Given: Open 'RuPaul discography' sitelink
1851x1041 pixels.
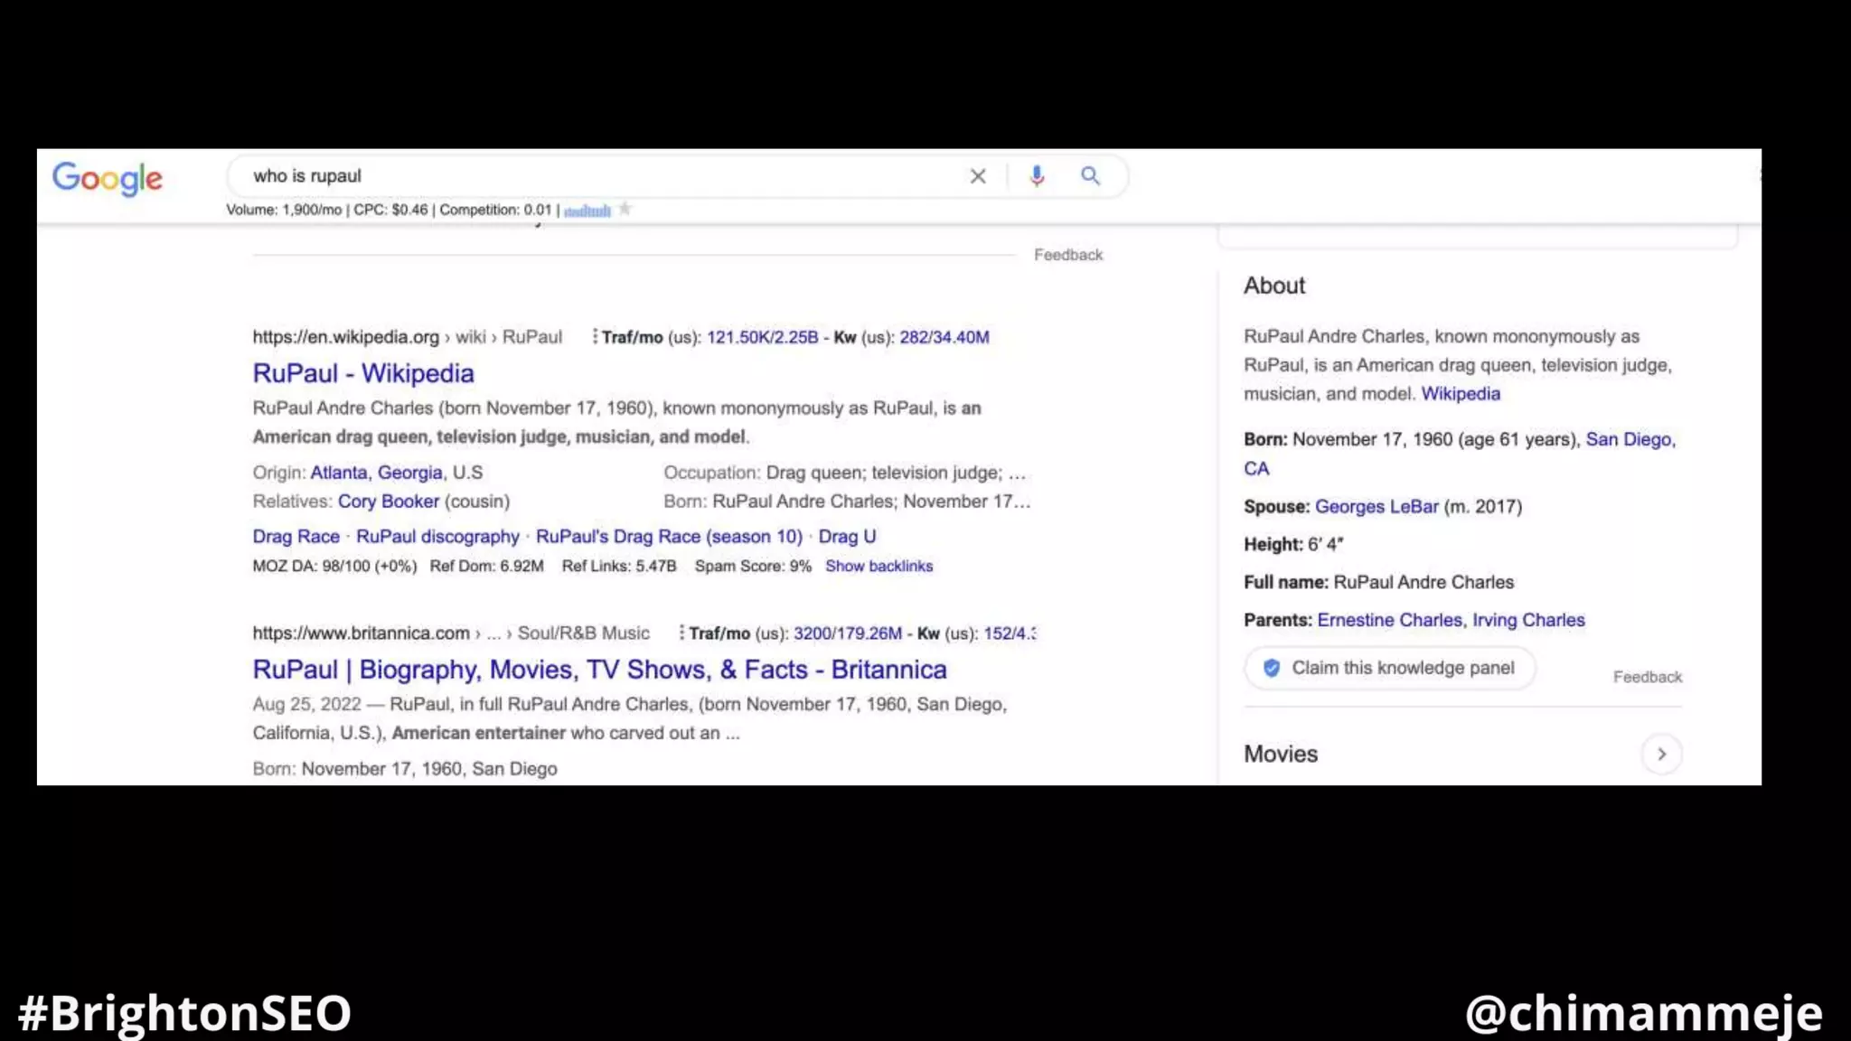Looking at the screenshot, I should (437, 537).
